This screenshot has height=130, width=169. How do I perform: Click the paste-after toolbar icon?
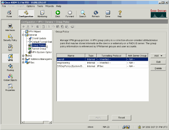pyautogui.click(x=67, y=26)
